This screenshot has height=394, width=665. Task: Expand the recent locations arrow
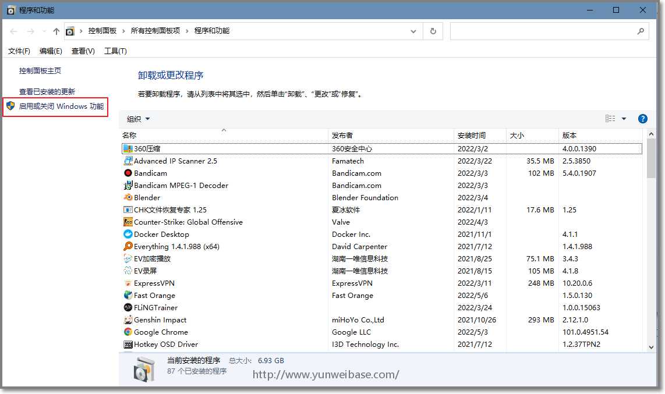[x=44, y=31]
